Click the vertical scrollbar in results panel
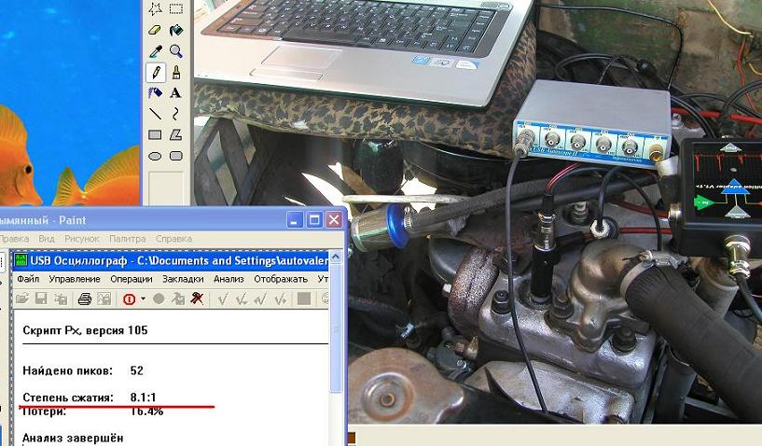Viewport: 762px width, 446px height. click(336, 373)
